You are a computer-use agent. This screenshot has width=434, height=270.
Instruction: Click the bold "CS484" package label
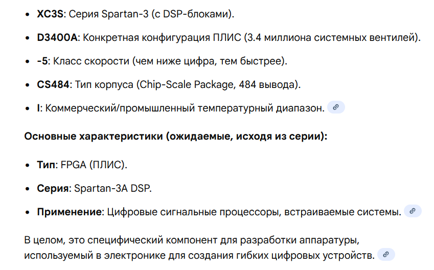point(53,84)
